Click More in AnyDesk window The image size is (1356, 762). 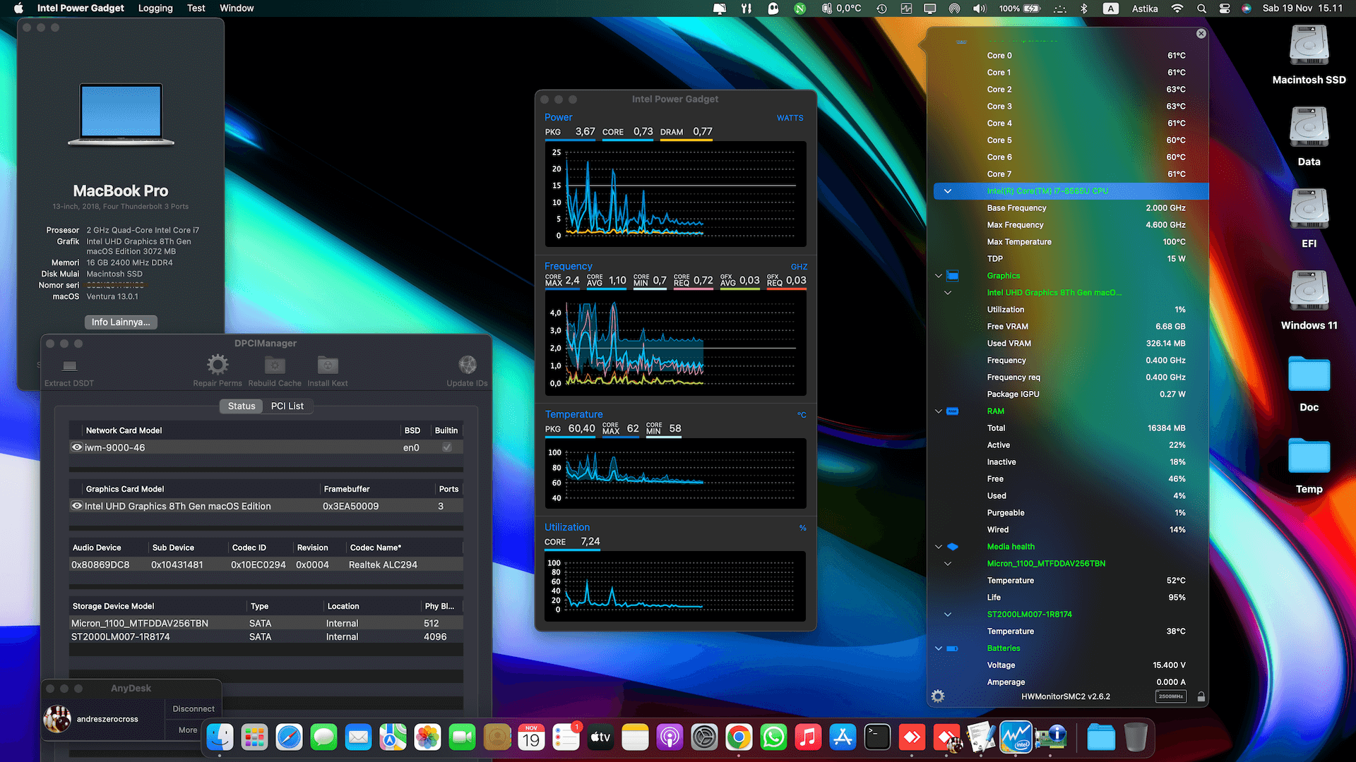click(x=188, y=730)
